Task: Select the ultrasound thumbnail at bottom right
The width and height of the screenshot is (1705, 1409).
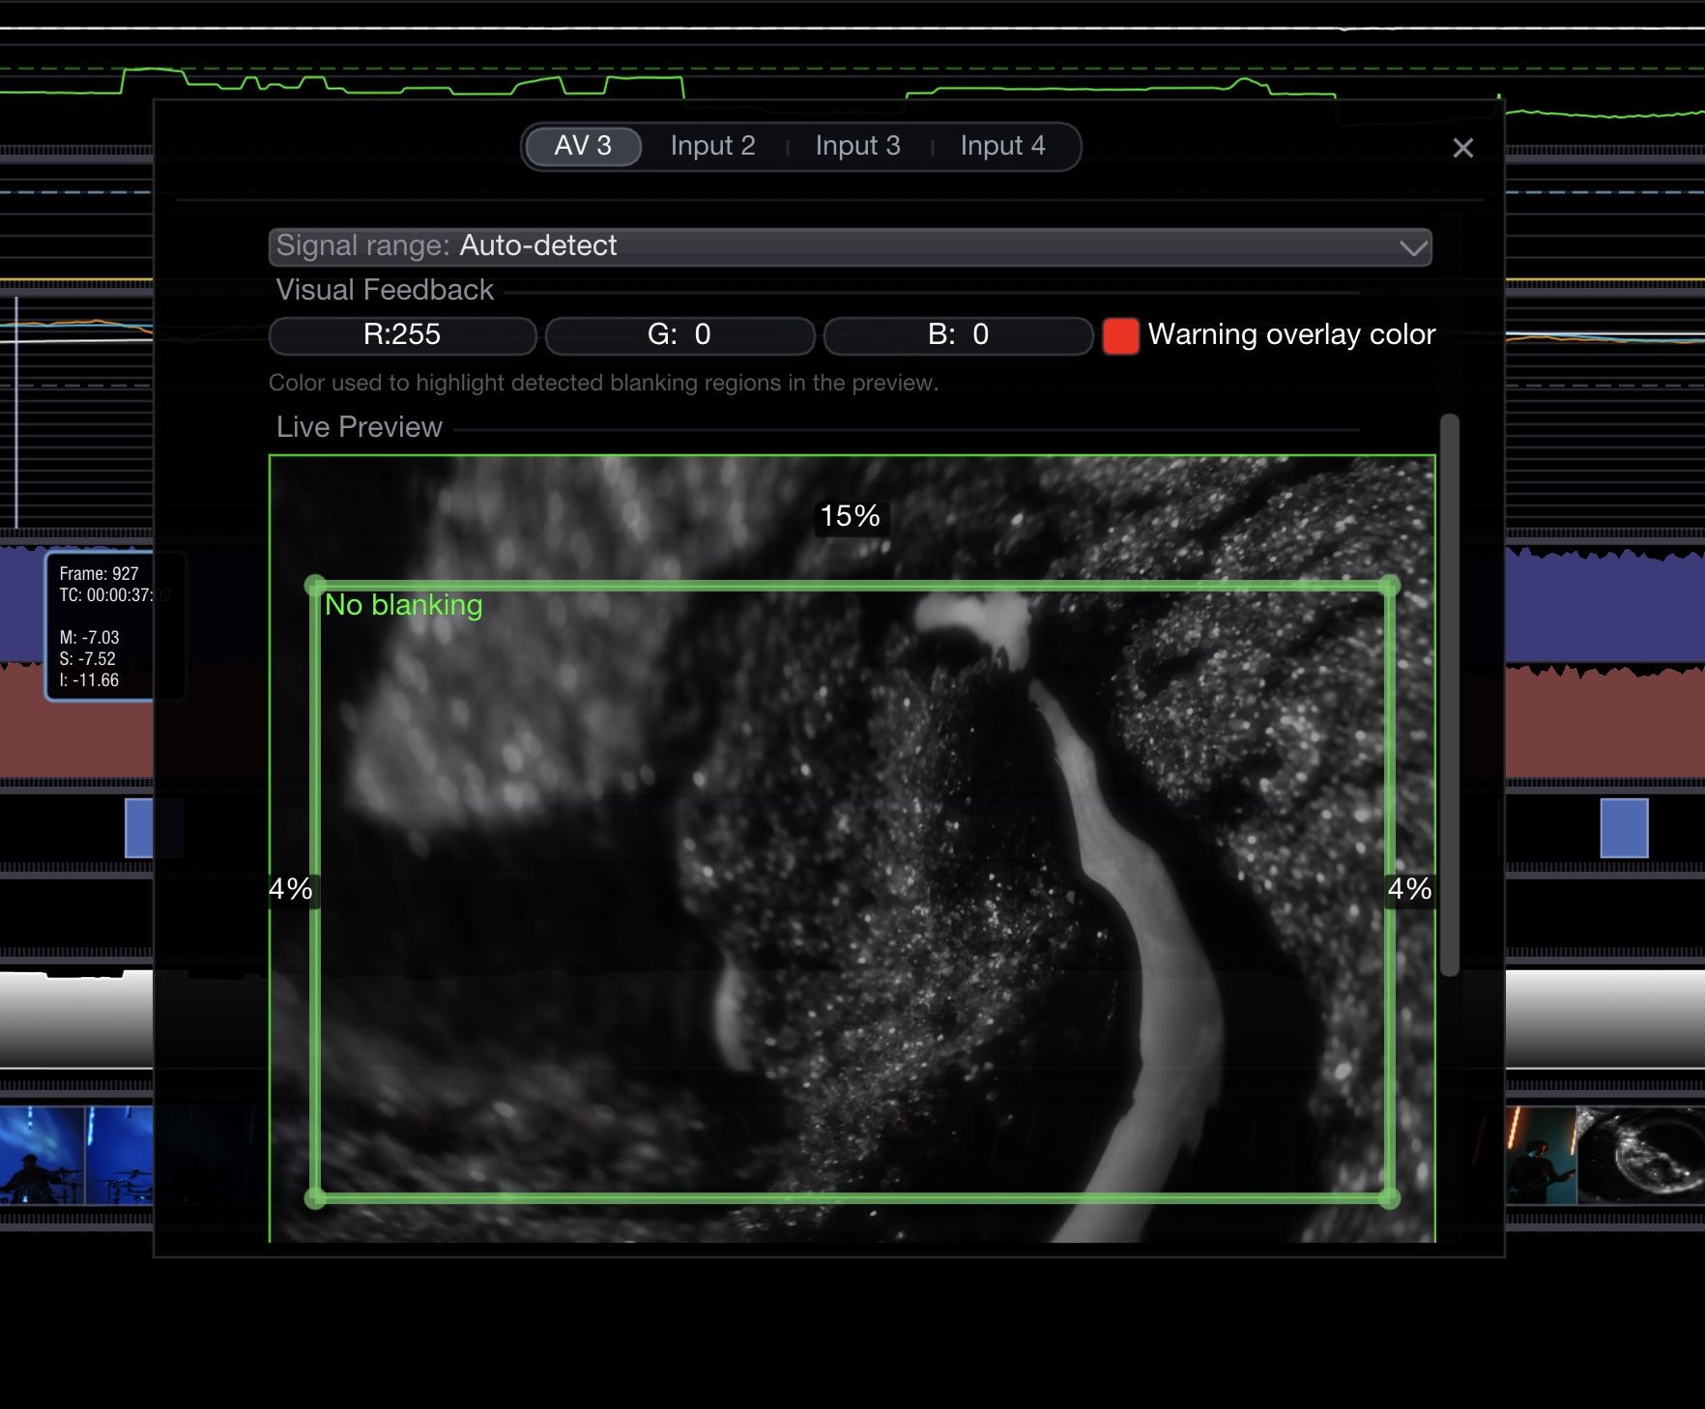Action: 1640,1155
